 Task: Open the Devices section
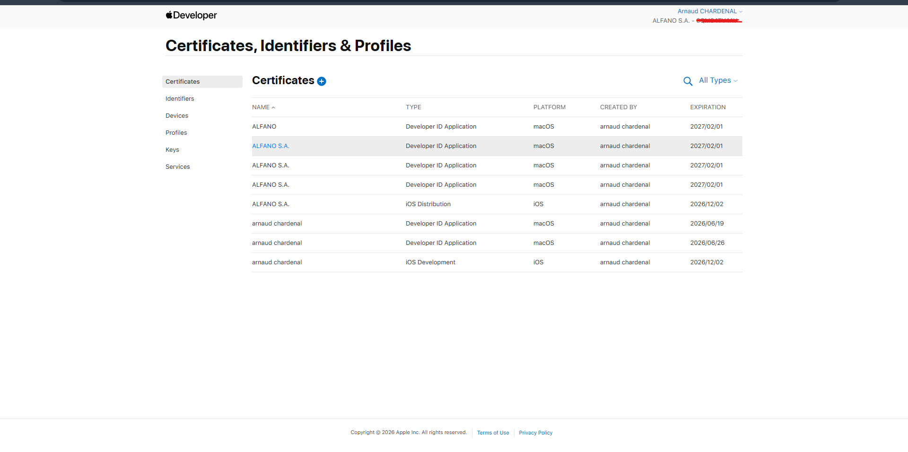click(x=177, y=116)
